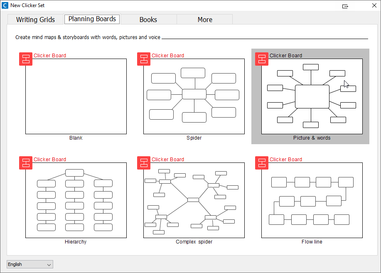The width and height of the screenshot is (381, 273).
Task: Click the Clicker app icon in title bar
Action: [x=5, y=5]
